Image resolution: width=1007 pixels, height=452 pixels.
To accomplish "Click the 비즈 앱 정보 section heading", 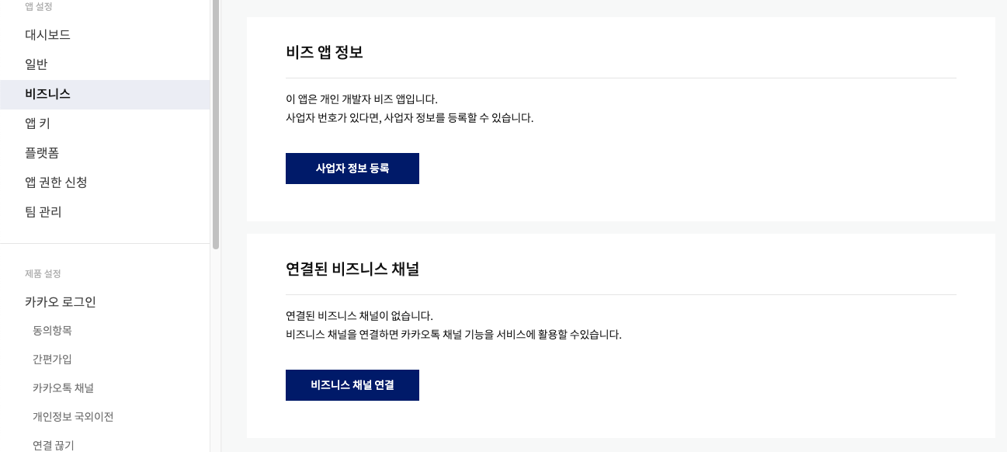I will pos(325,53).
